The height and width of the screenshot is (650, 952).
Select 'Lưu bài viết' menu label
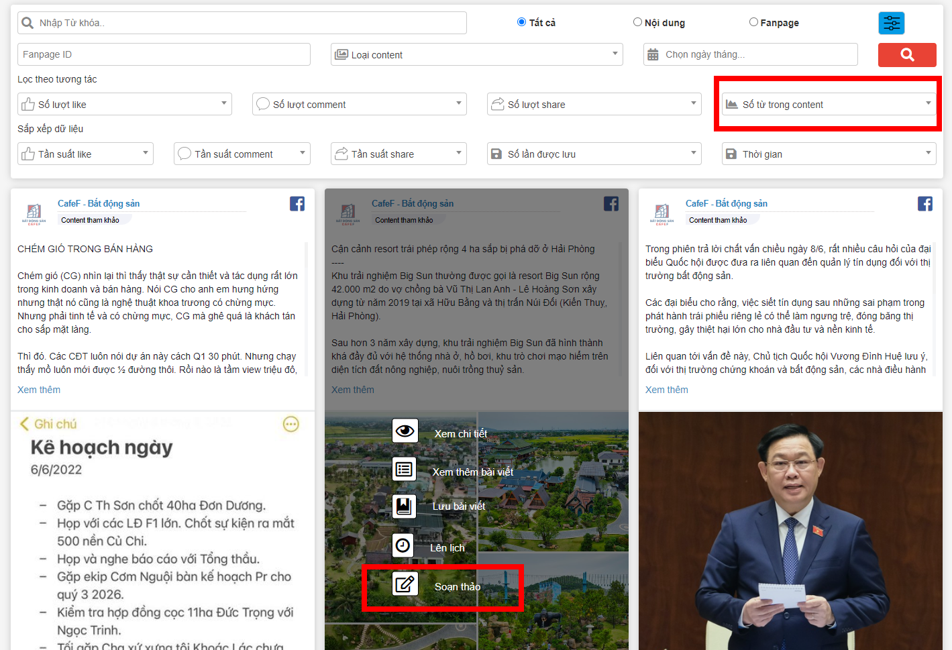[x=459, y=506]
